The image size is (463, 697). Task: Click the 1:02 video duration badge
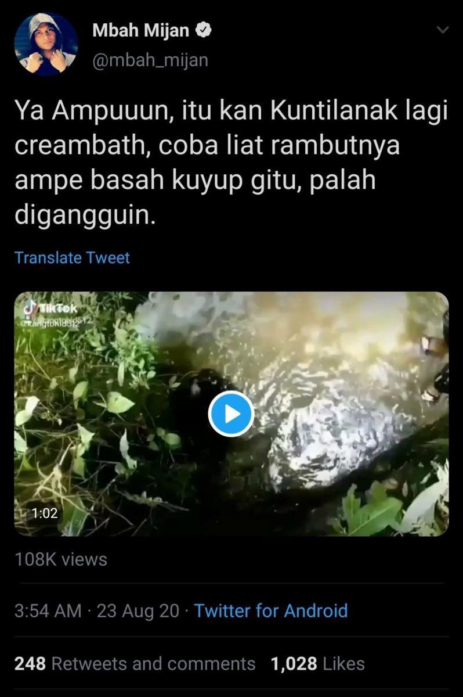(44, 514)
